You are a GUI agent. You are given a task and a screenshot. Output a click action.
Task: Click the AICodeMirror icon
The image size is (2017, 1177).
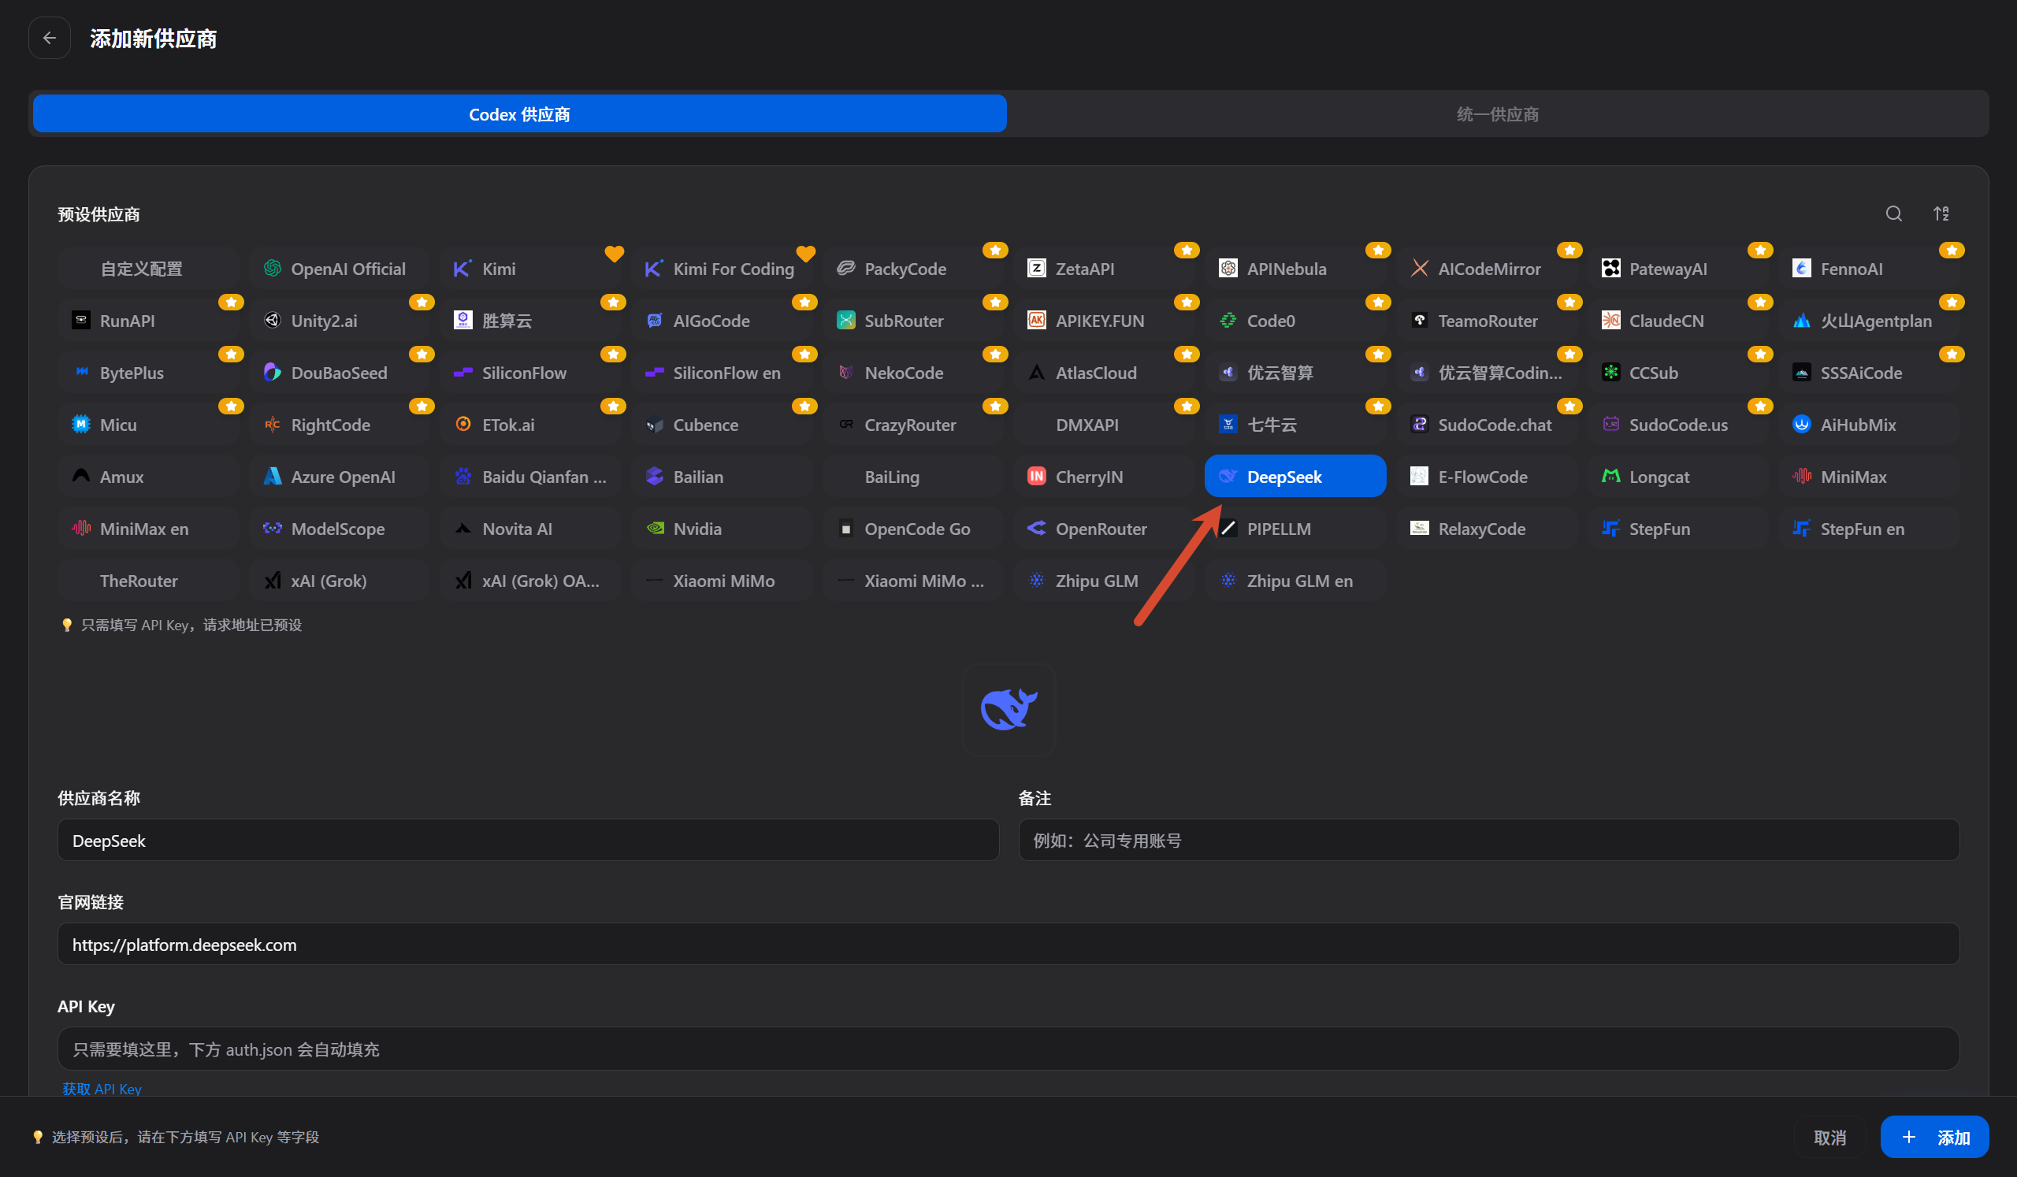(1419, 269)
